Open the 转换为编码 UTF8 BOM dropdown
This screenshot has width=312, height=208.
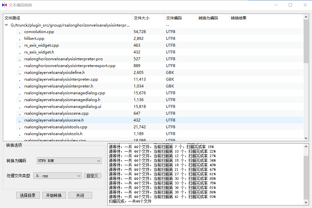point(69,161)
